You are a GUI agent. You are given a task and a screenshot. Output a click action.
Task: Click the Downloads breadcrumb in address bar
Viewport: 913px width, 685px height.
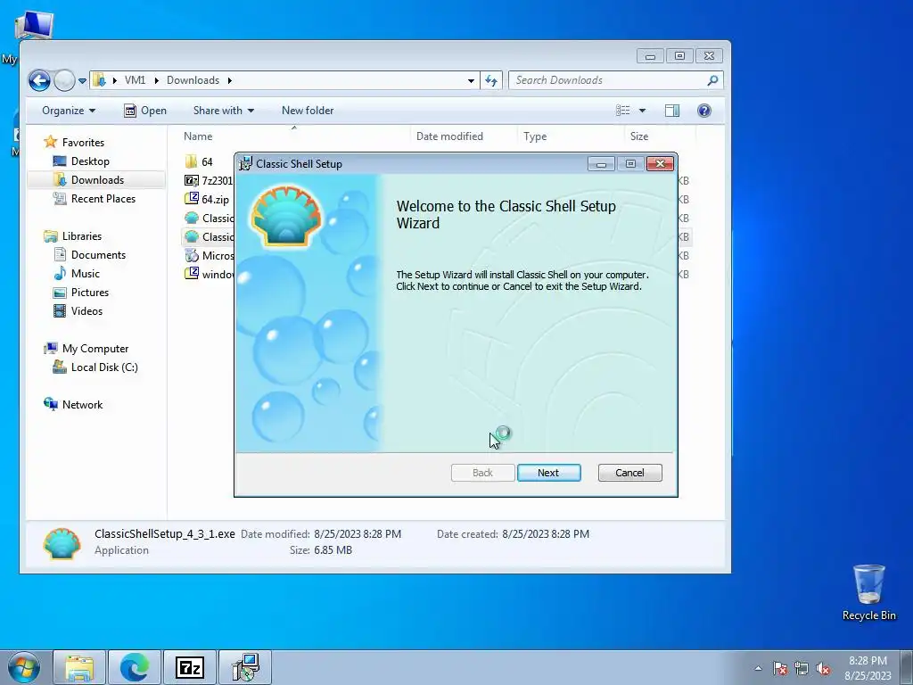pyautogui.click(x=193, y=80)
